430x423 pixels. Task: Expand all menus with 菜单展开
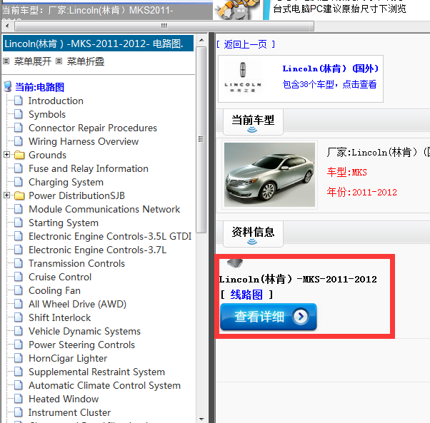click(32, 61)
